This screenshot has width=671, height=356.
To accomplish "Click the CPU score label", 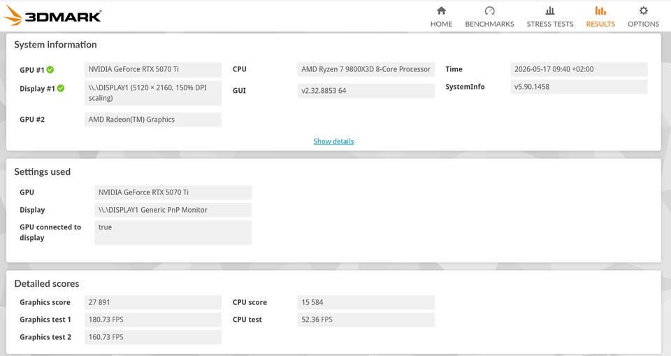I will pyautogui.click(x=250, y=302).
